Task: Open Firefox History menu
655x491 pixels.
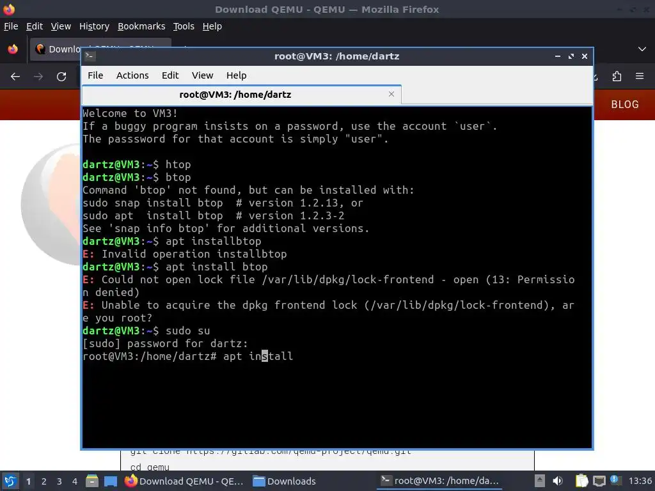Action: [x=94, y=26]
